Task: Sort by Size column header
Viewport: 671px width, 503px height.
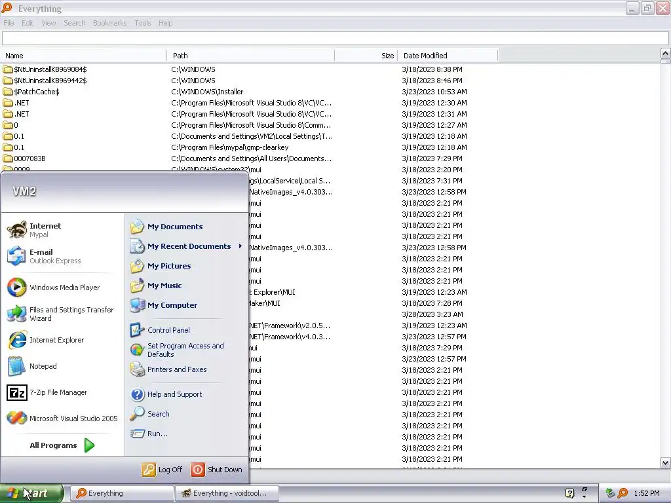Action: [x=366, y=56]
